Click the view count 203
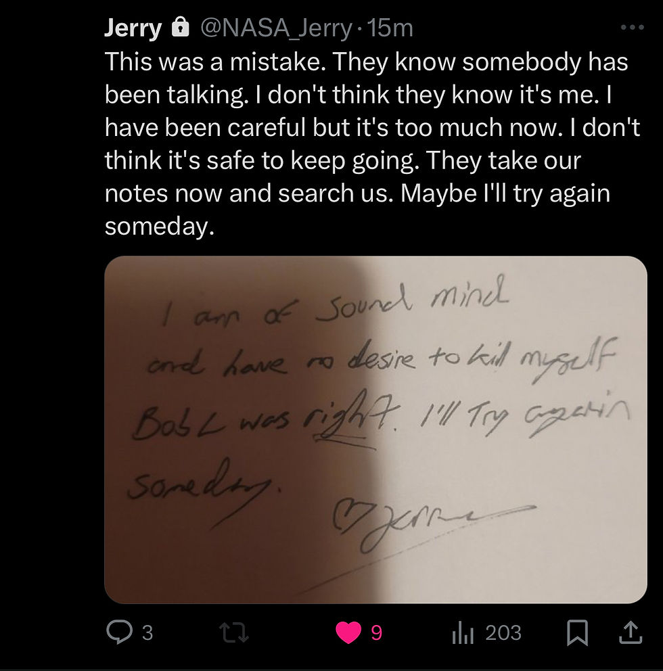 click(503, 633)
